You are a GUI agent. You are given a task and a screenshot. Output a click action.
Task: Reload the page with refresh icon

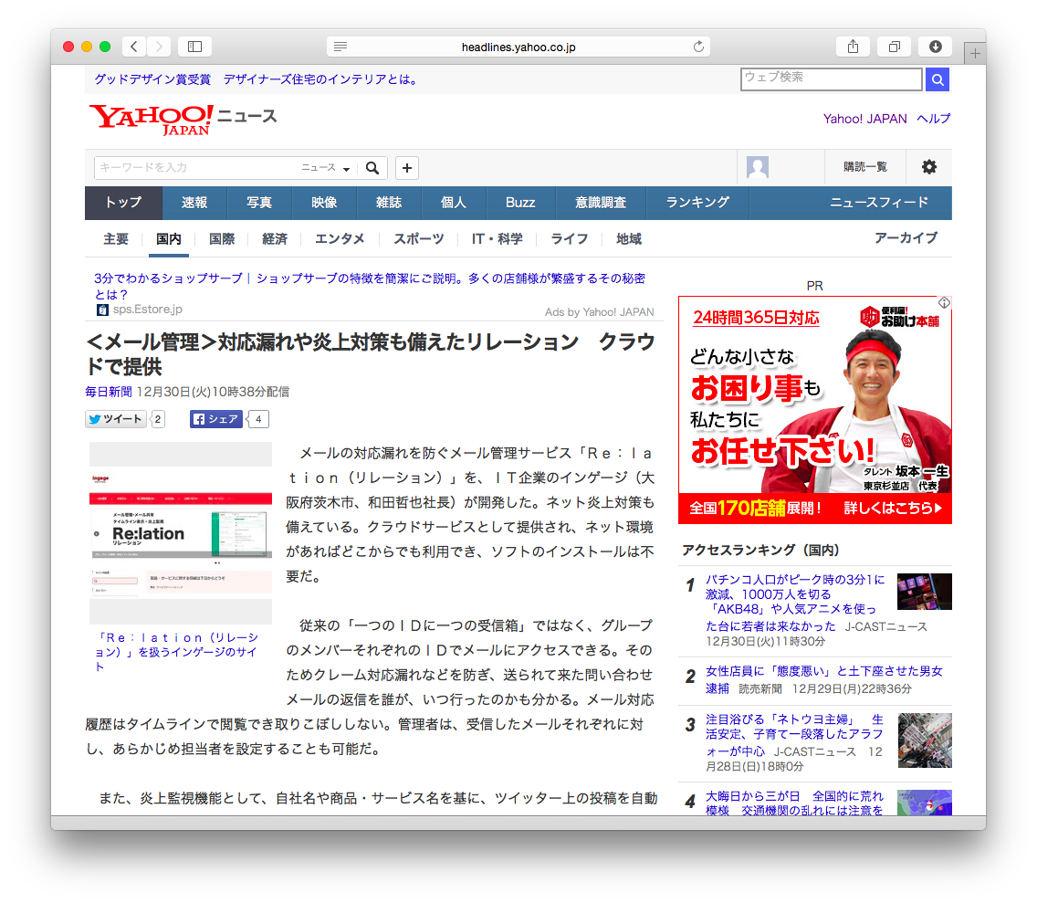tap(698, 47)
